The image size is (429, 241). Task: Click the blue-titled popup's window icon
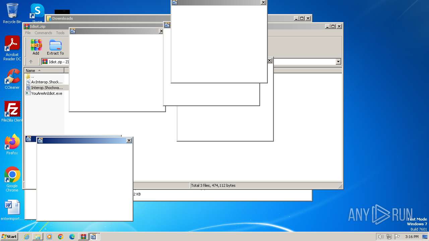pyautogui.click(x=40, y=141)
